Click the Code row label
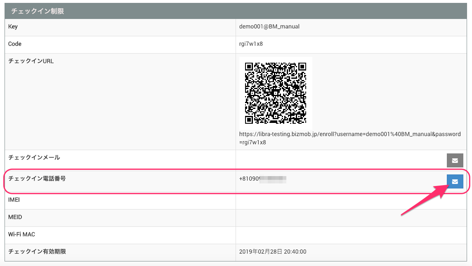 coord(15,44)
